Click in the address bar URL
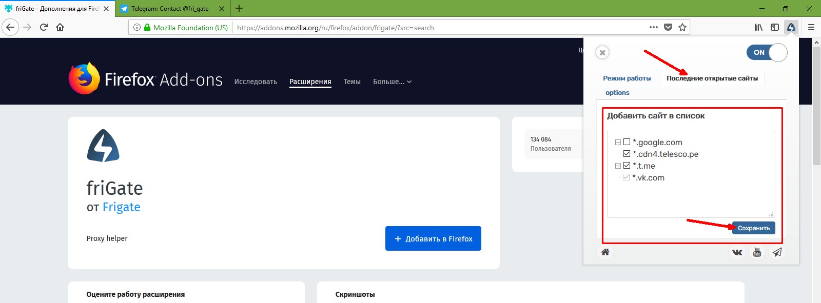The height and width of the screenshot is (303, 821). coord(335,28)
